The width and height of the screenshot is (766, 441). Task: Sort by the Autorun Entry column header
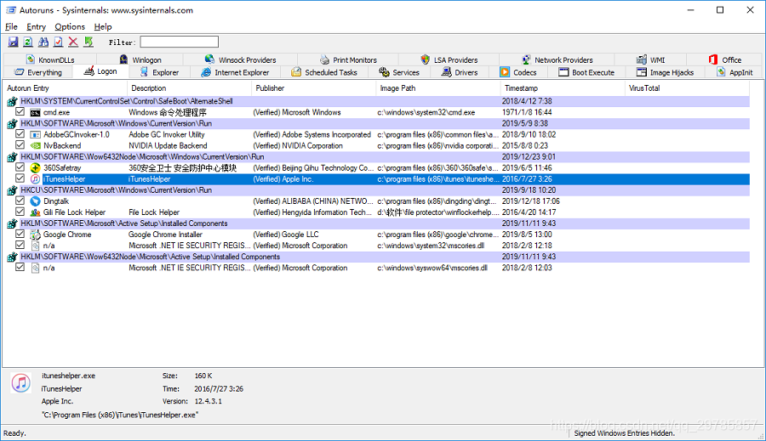pyautogui.click(x=66, y=88)
